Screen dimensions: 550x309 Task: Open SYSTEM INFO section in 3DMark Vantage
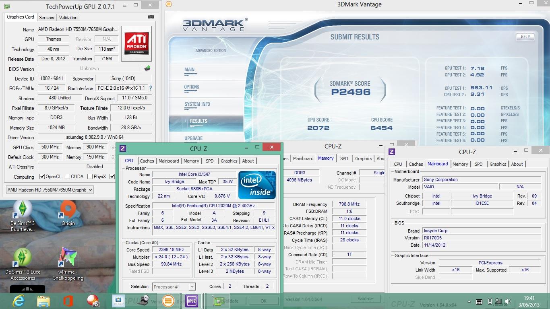[197, 105]
